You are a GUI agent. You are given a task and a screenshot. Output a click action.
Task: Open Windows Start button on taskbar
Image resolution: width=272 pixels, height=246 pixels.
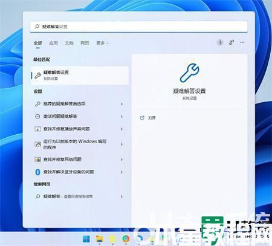click(86, 239)
